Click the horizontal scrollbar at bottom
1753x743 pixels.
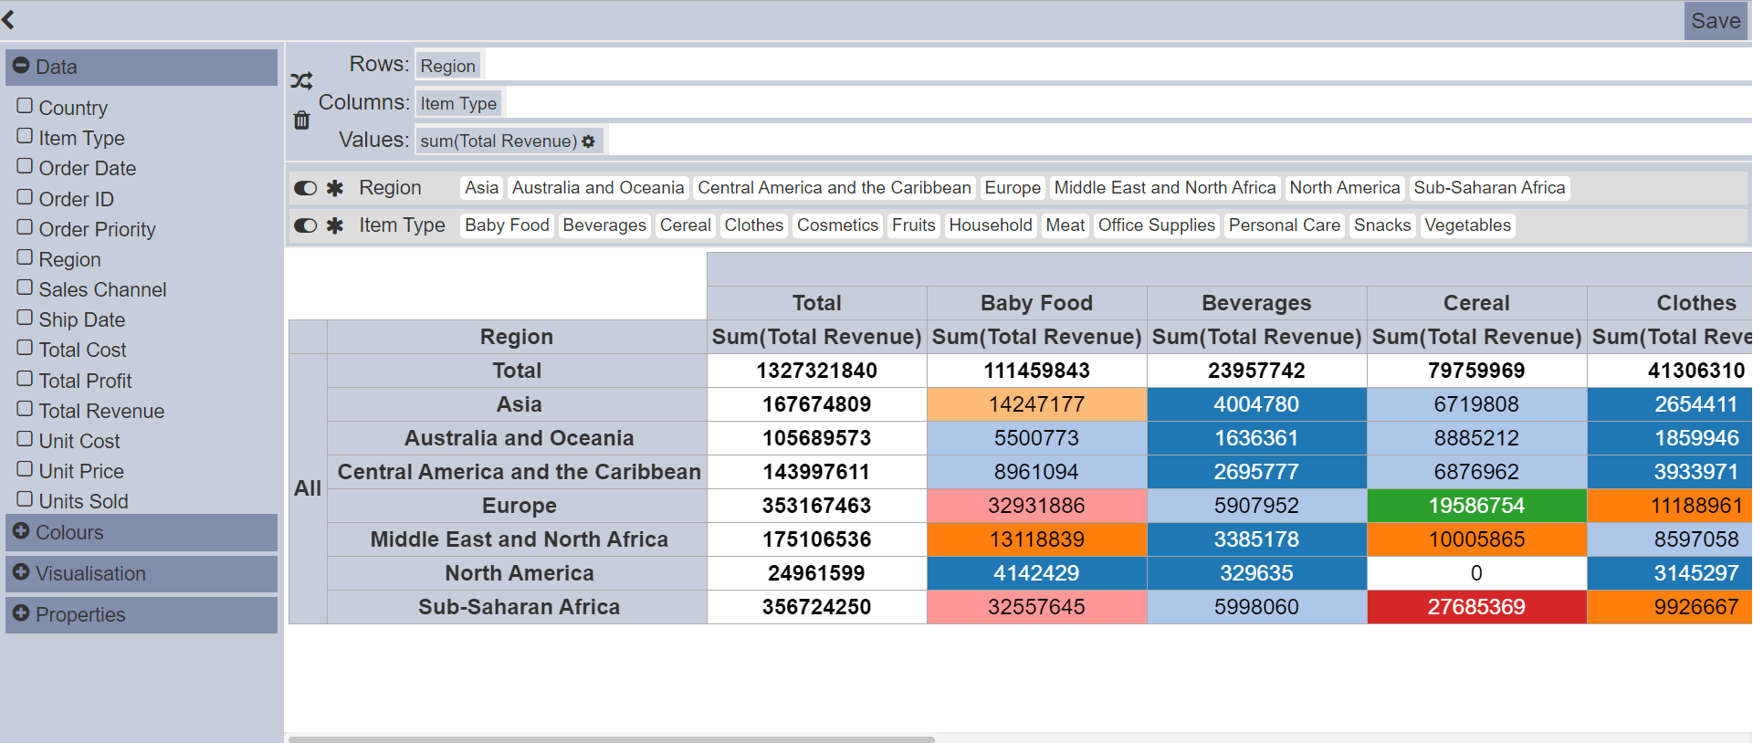pyautogui.click(x=612, y=738)
